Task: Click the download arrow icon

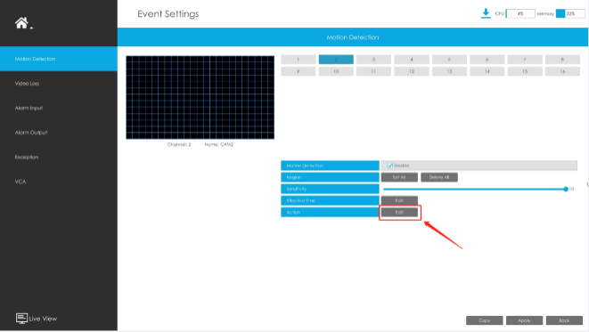Action: pyautogui.click(x=486, y=13)
